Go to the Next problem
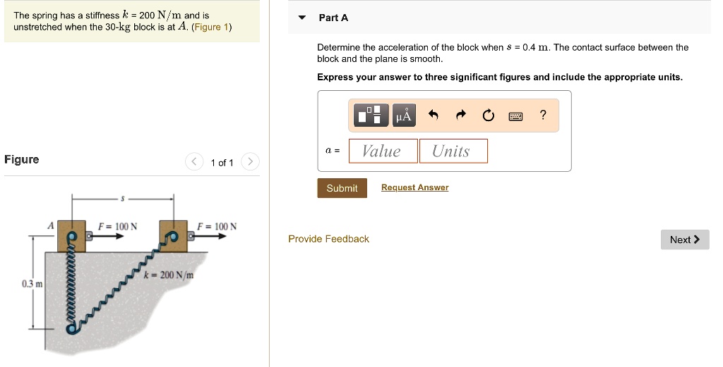Viewport: 723px width, 367px height. click(x=684, y=240)
